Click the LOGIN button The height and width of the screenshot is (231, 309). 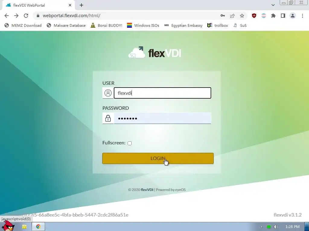click(x=158, y=158)
